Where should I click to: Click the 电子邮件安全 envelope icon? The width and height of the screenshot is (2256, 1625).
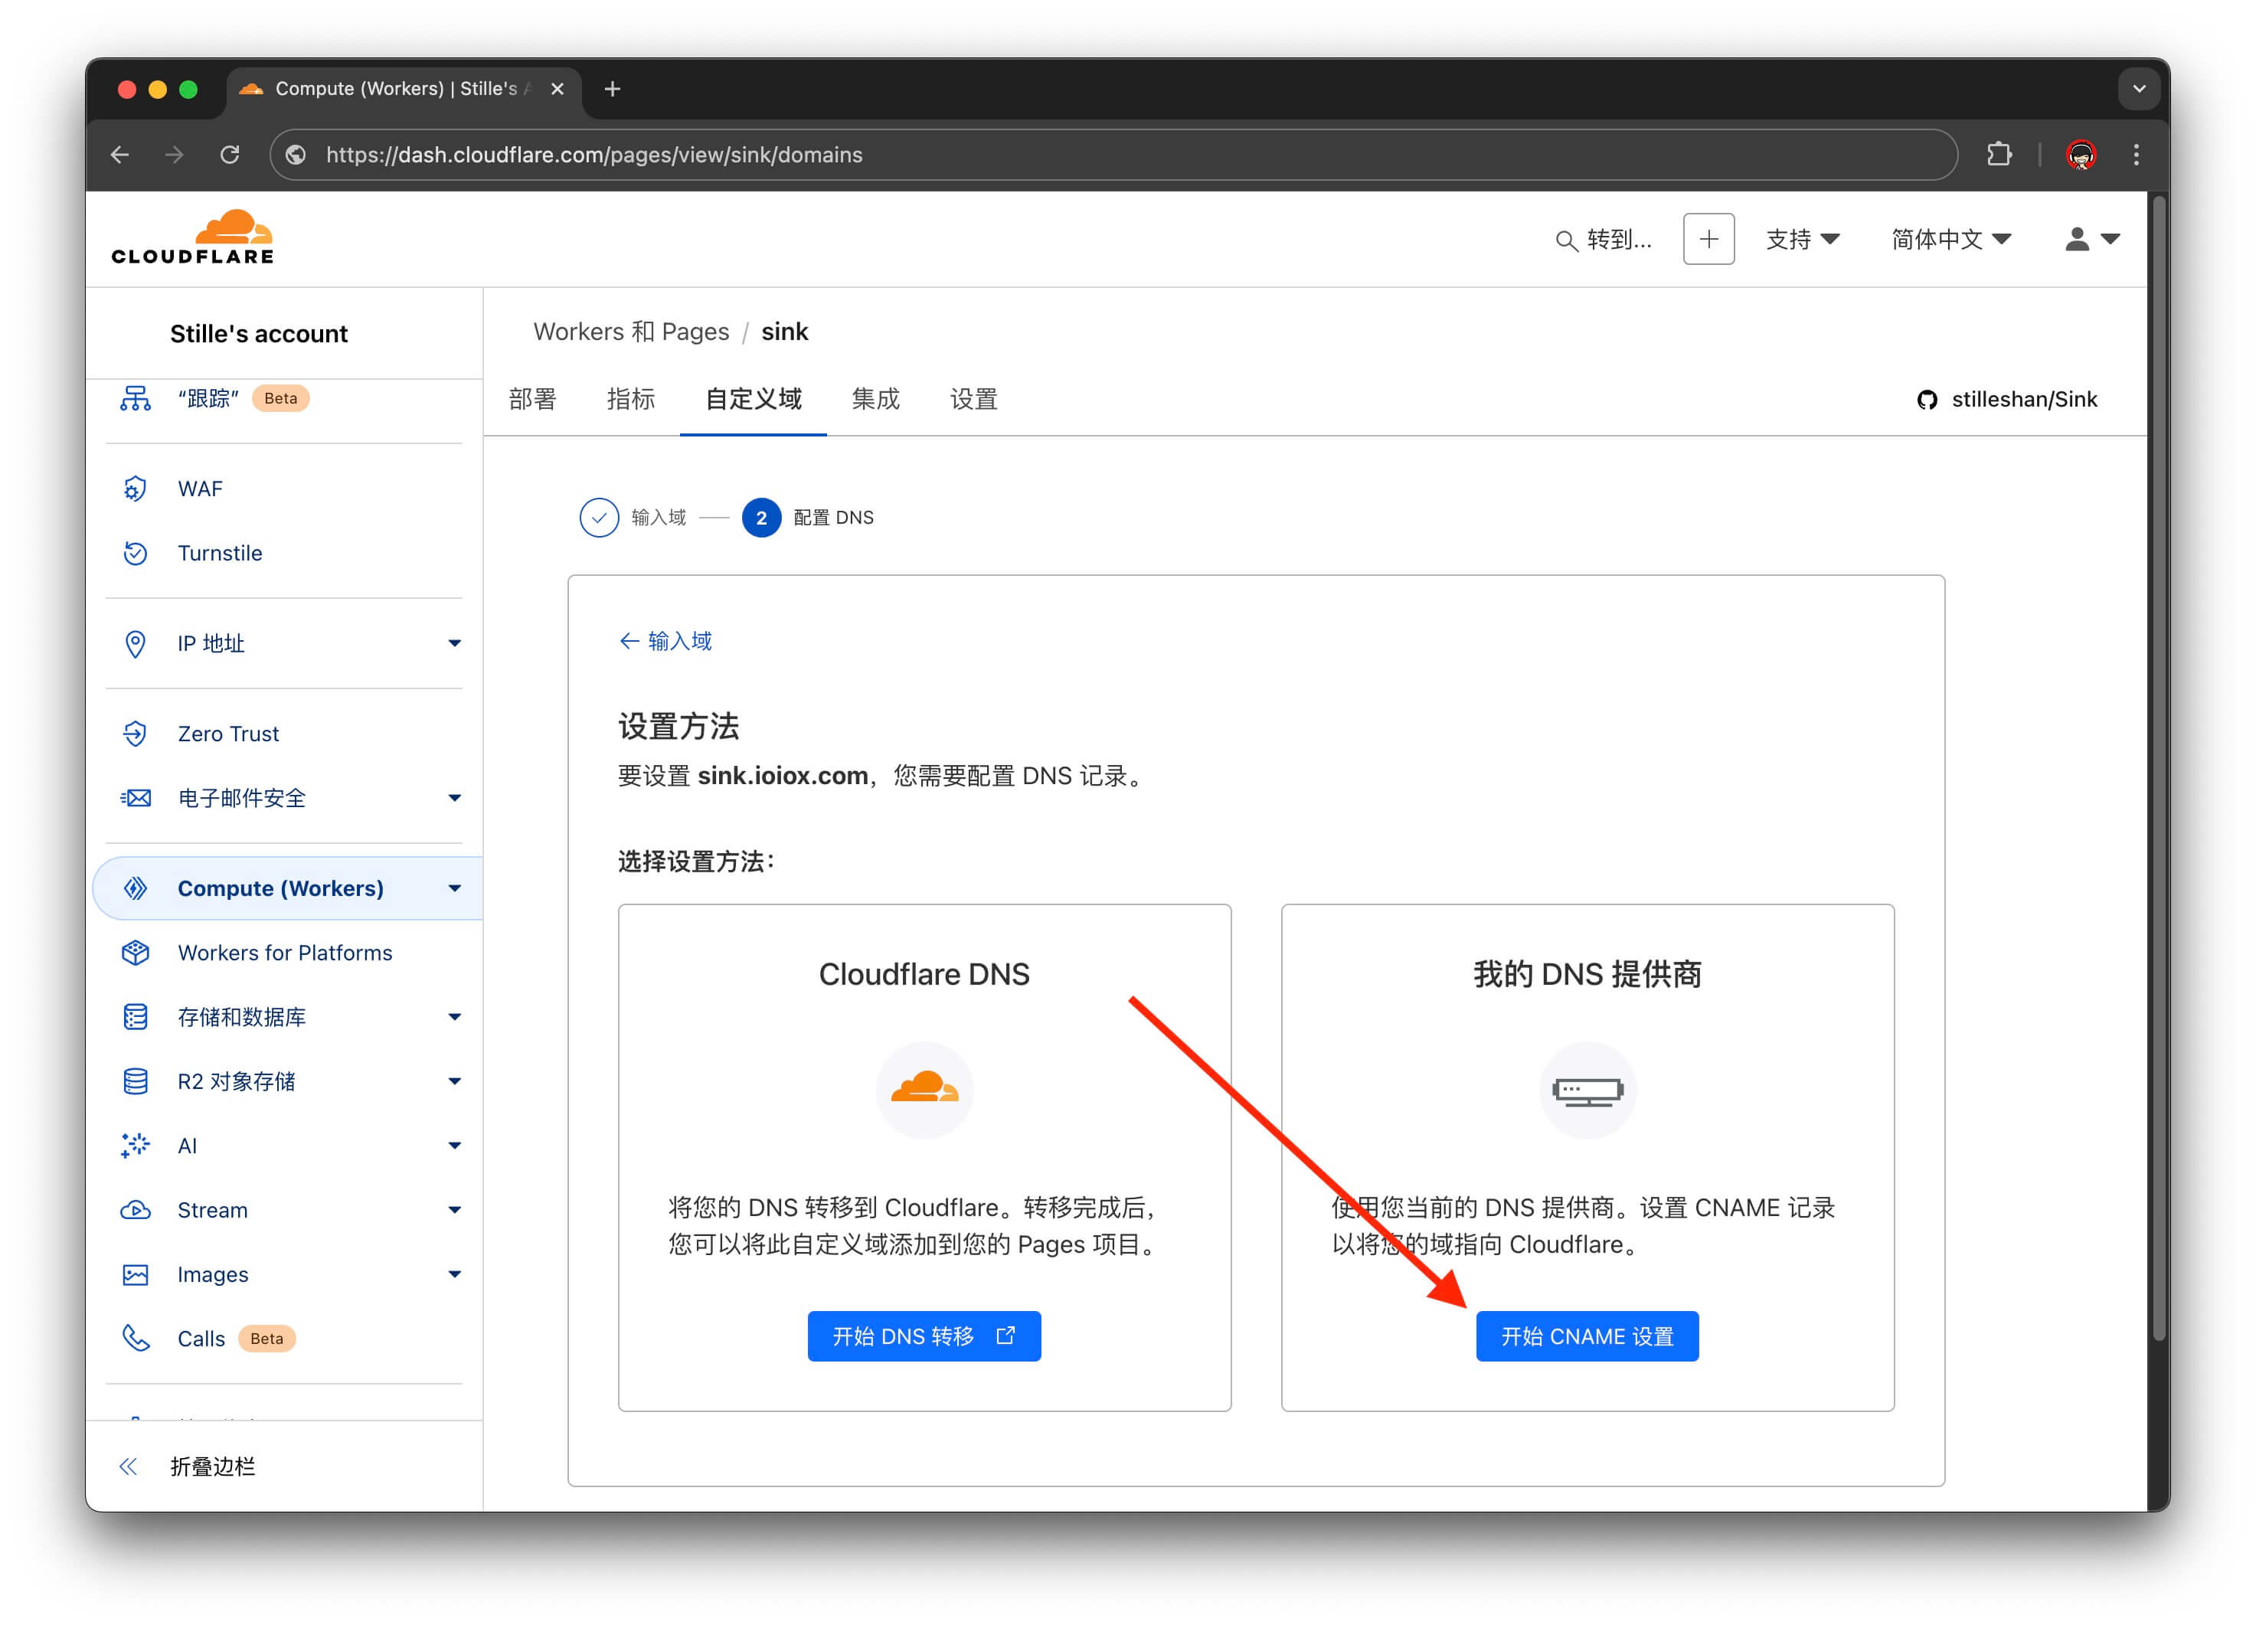click(x=136, y=798)
